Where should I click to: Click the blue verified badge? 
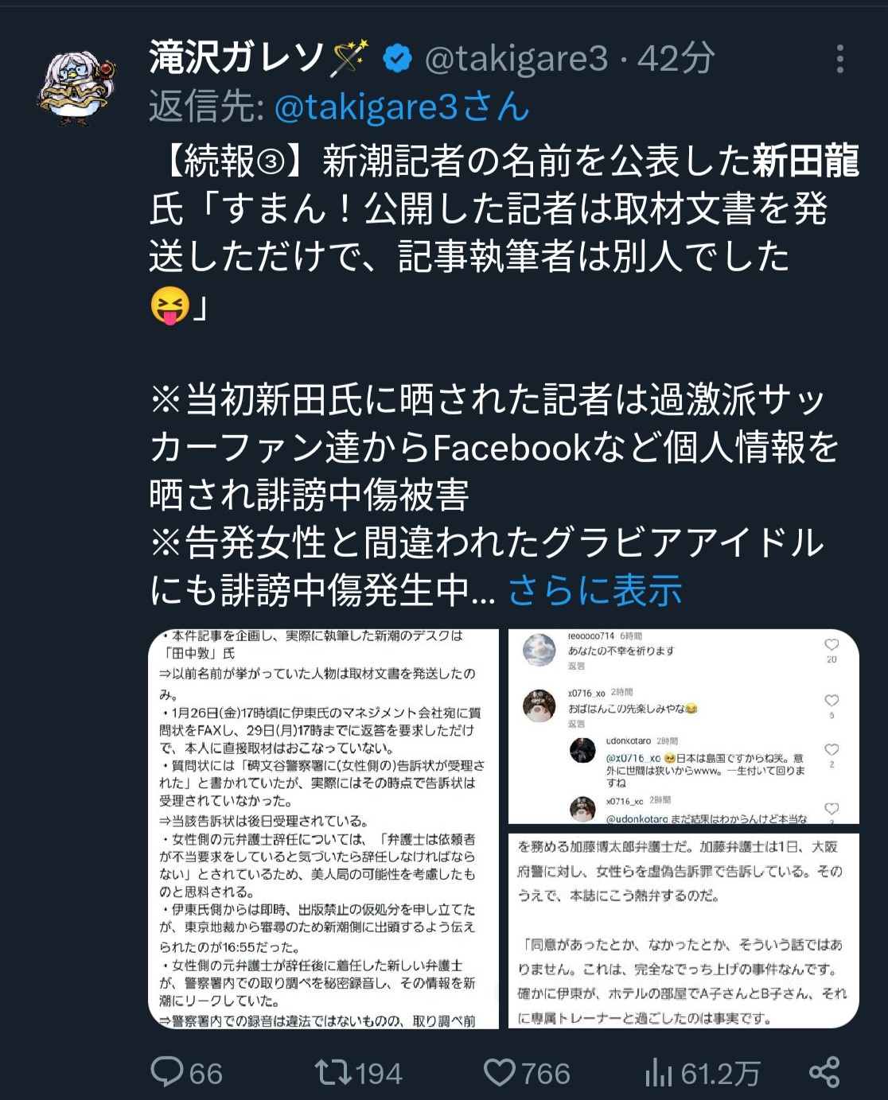[x=397, y=59]
